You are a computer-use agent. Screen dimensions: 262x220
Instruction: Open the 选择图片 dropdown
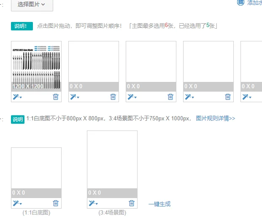point(32,5)
